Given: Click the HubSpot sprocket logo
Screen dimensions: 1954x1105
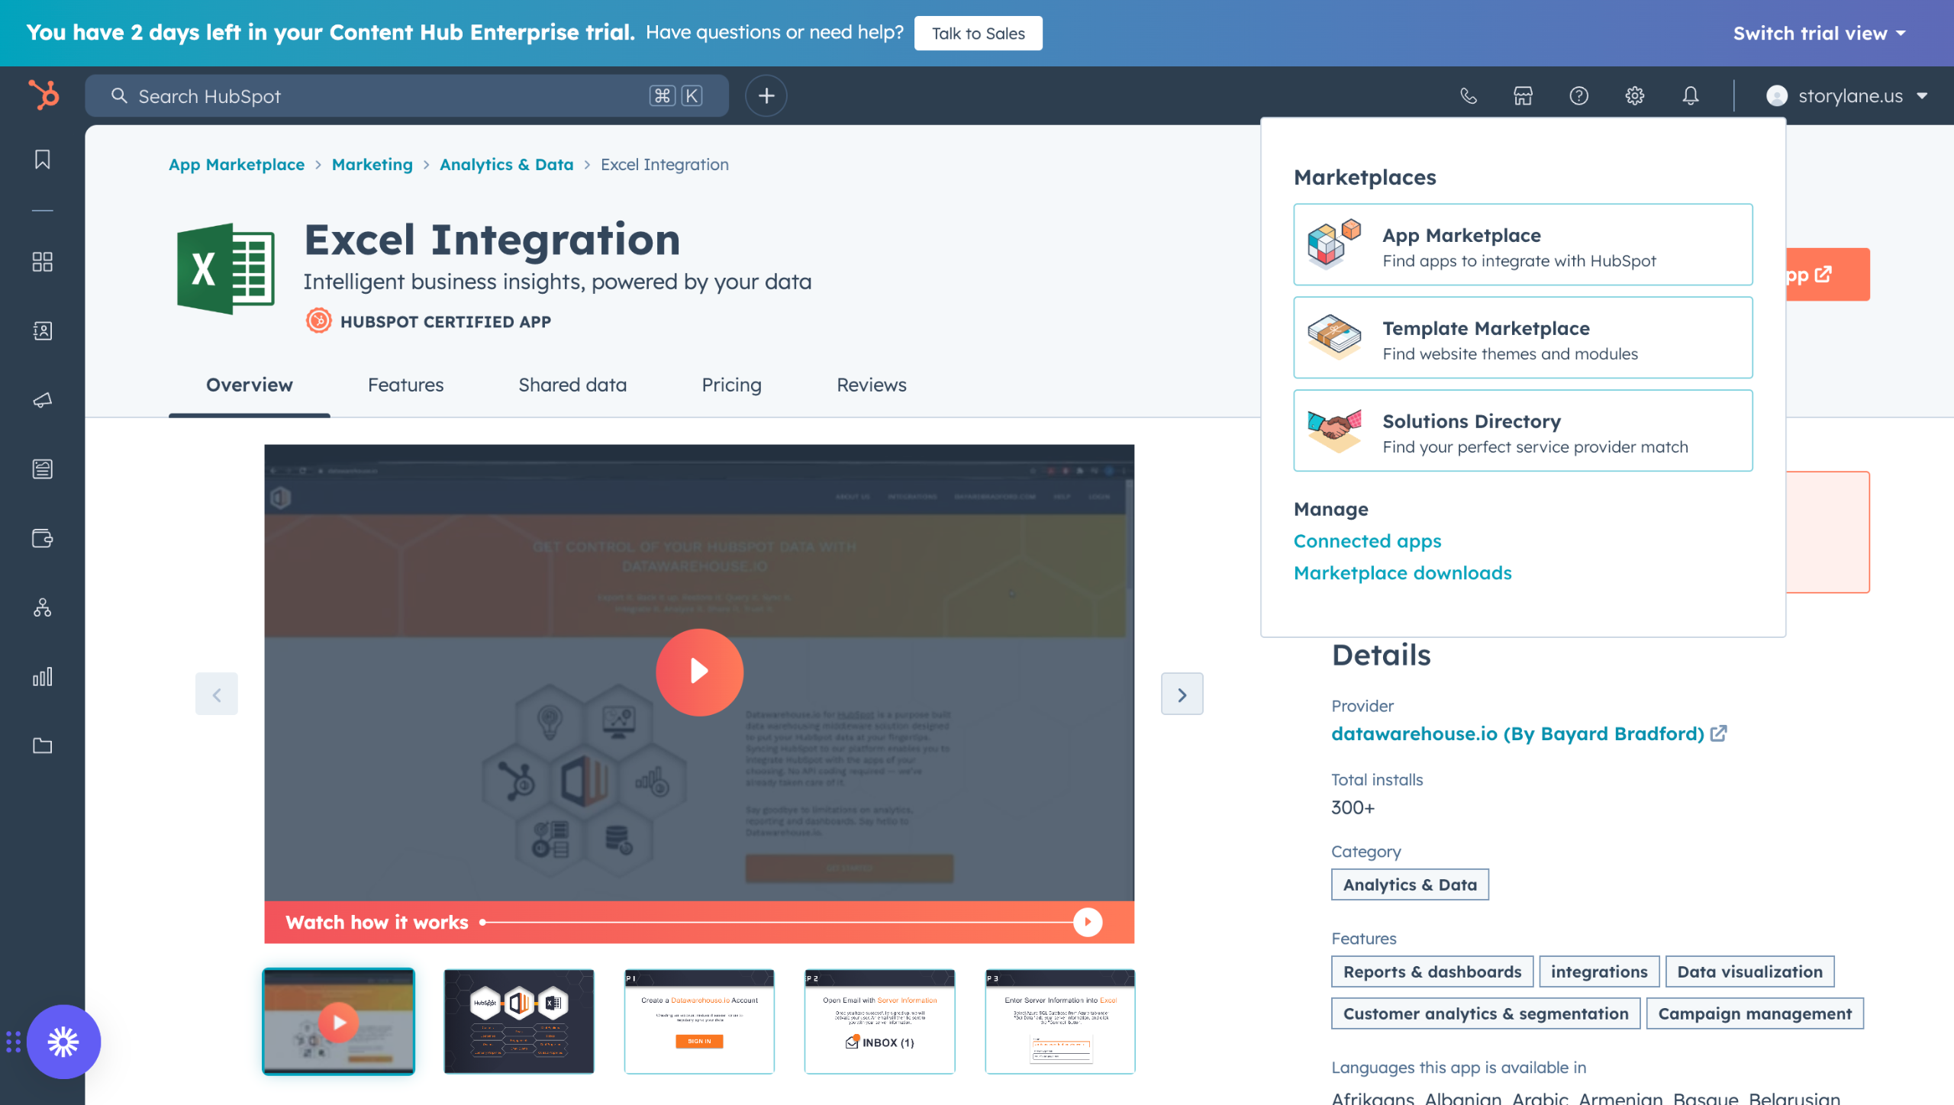Looking at the screenshot, I should click(44, 95).
